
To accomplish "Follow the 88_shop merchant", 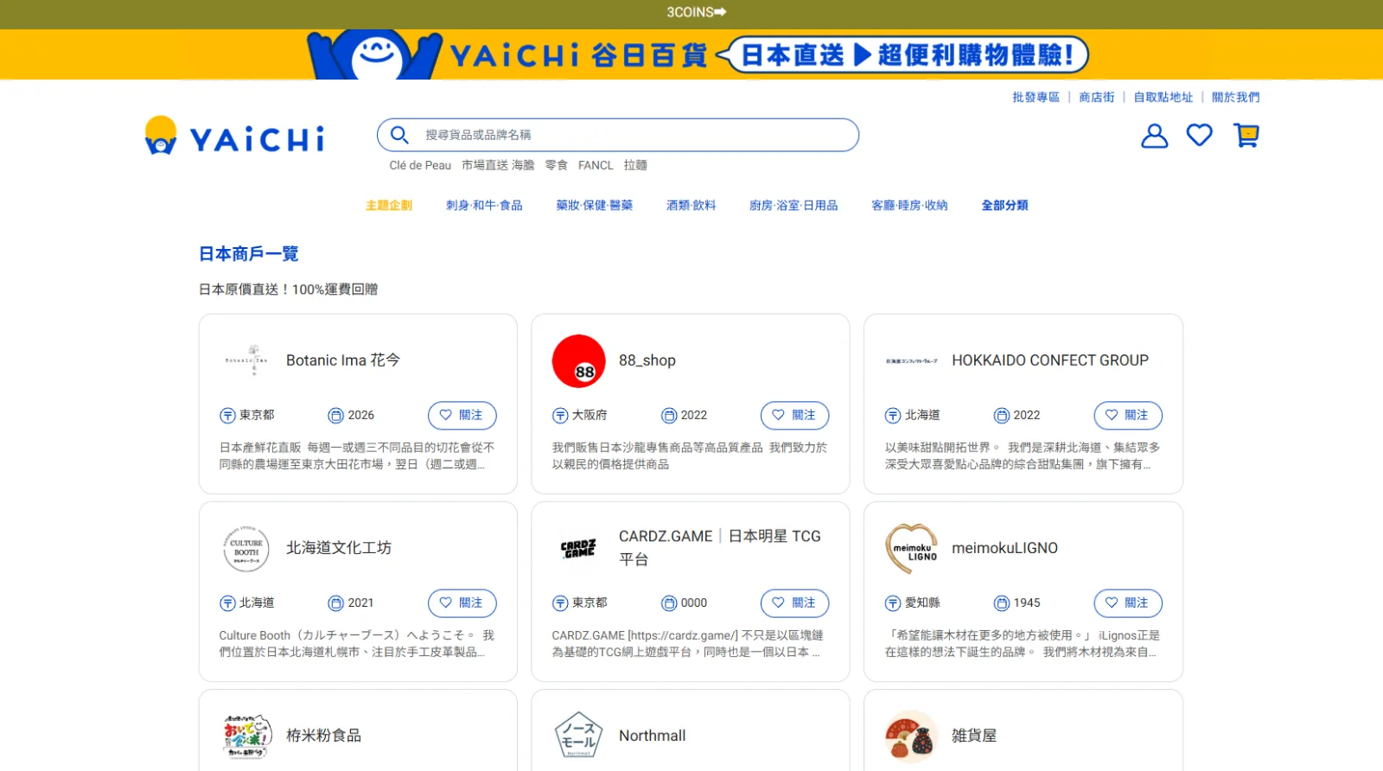I will click(x=794, y=416).
